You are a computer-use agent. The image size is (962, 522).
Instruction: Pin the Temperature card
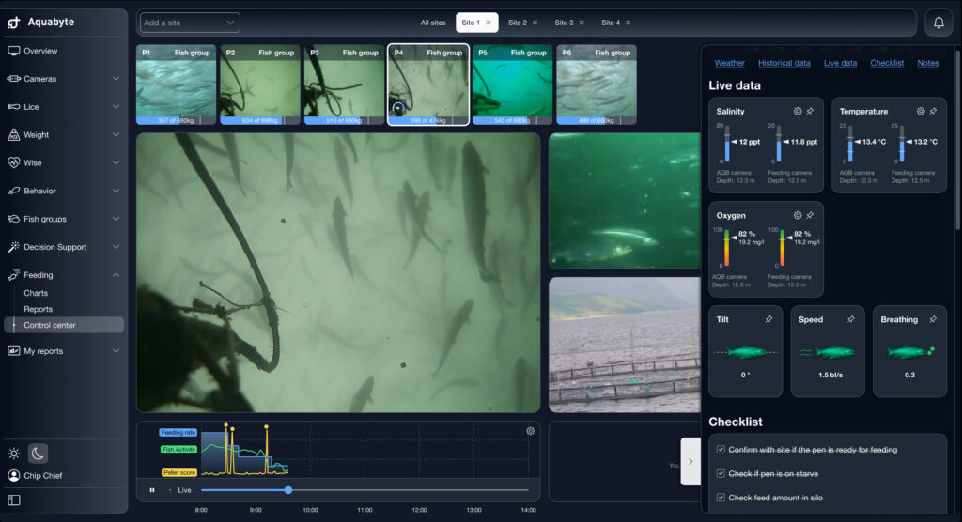[933, 111]
